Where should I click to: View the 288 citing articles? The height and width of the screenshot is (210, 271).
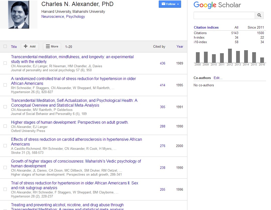(x=162, y=126)
